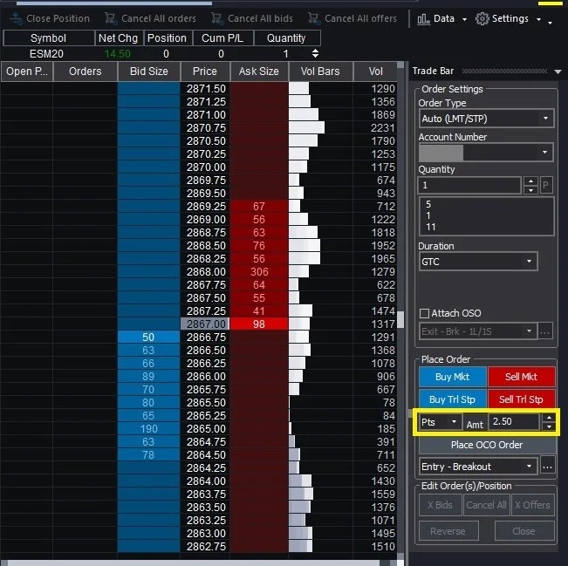Click the price ladder vertical scrollbar thumb
The image size is (568, 566).
coord(400,319)
